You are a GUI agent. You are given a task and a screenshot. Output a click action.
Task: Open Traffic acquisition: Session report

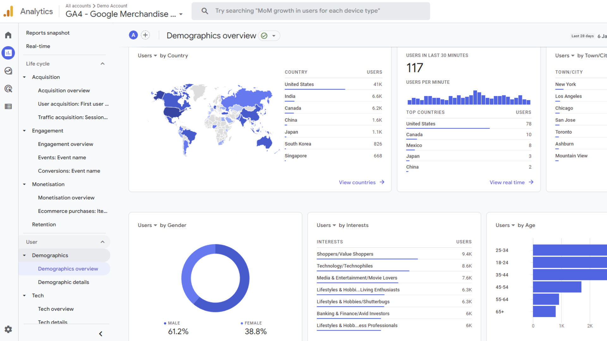73,117
